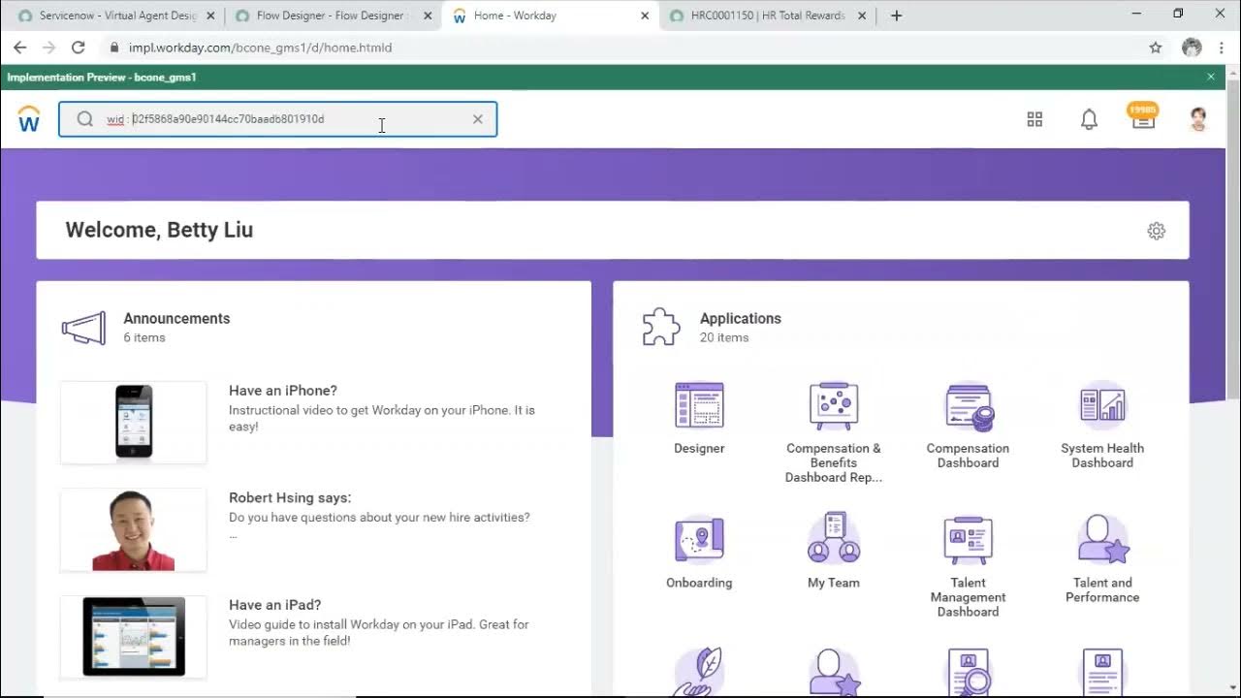
Task: Reload the page
Action: pyautogui.click(x=79, y=47)
